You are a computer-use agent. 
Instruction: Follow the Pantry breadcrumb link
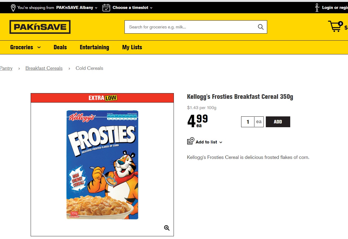coord(6,68)
